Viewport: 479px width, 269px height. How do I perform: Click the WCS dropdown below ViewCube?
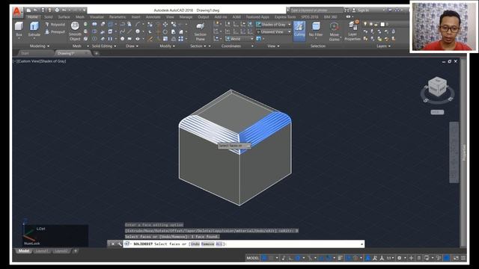tap(437, 112)
